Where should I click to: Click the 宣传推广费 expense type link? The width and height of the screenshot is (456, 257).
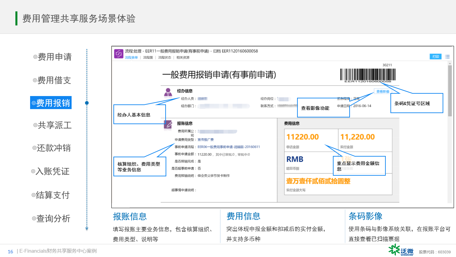point(205,140)
